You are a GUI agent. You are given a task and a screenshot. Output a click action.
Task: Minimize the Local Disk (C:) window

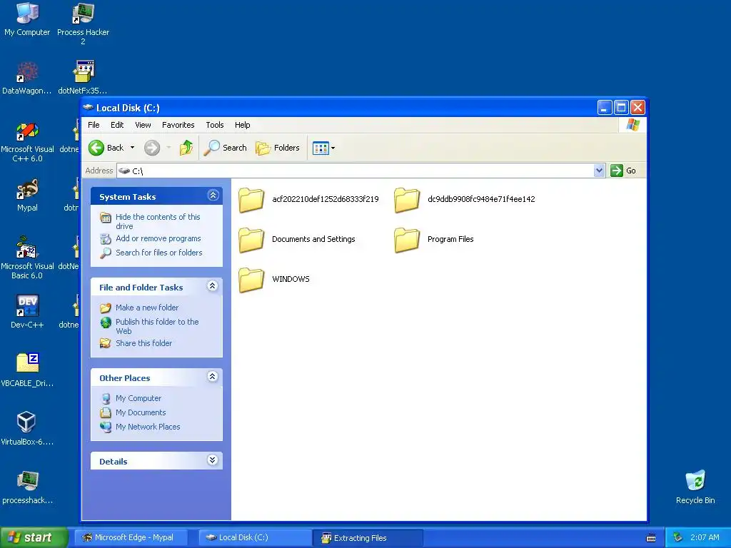tap(605, 108)
